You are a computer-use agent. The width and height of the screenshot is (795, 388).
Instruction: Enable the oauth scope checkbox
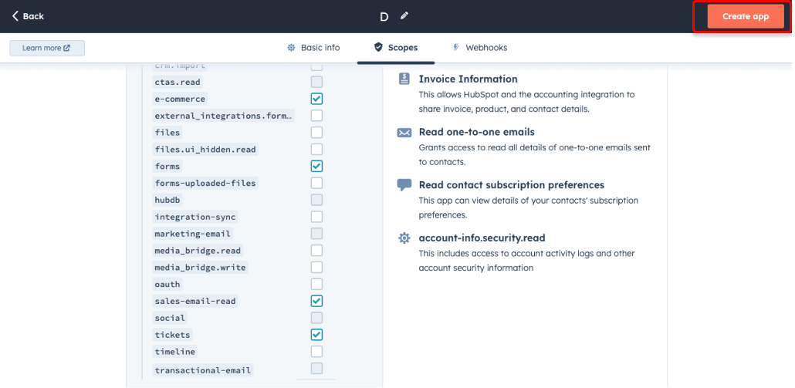click(317, 284)
